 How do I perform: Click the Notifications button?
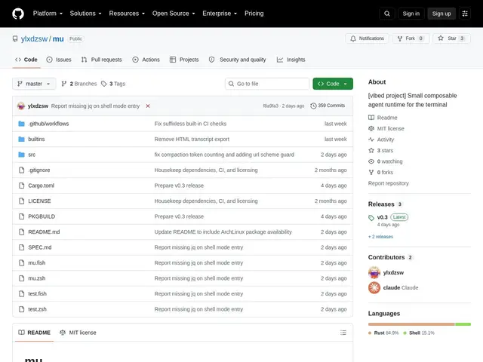pos(368,38)
